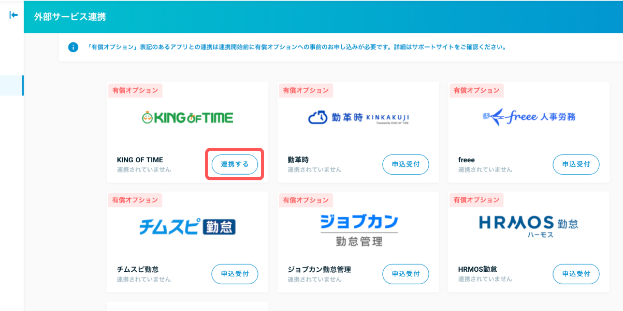Click 申込受付 for freee
623x311 pixels.
click(x=576, y=164)
